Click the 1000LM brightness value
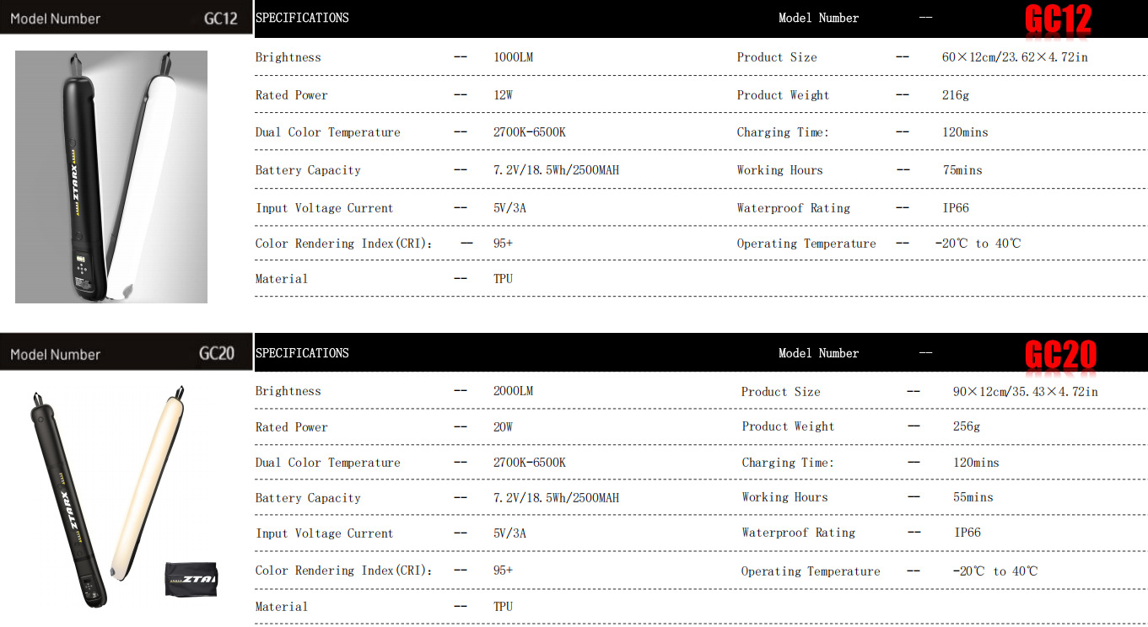The image size is (1148, 627). click(513, 57)
